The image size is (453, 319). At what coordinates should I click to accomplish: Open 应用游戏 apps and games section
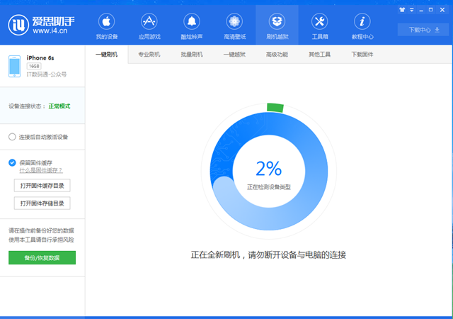pos(149,25)
